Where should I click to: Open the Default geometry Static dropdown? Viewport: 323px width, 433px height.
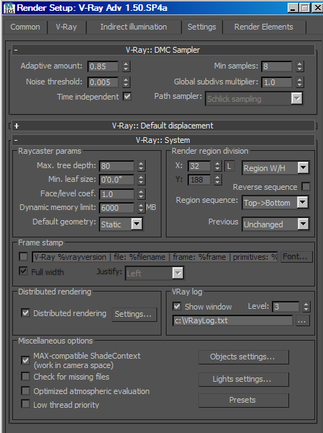121,224
